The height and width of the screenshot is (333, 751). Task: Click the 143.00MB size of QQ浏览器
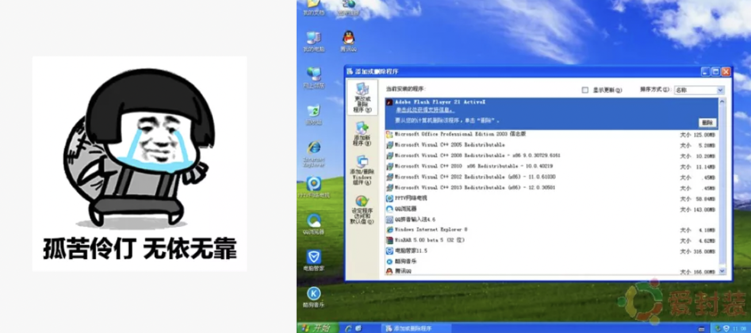[704, 209]
